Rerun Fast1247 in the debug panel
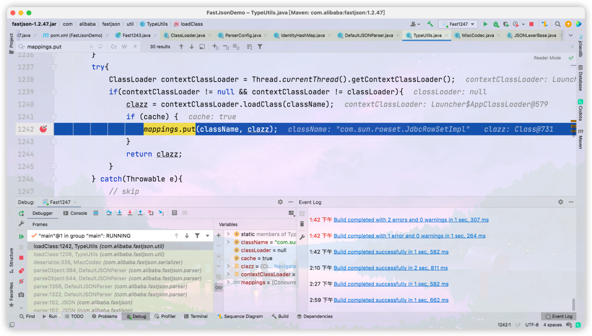 point(21,213)
